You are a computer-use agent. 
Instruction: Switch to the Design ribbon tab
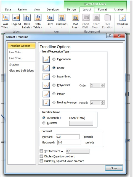coord(71,10)
